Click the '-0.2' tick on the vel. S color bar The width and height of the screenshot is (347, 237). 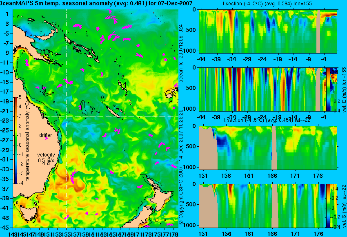point(334,217)
